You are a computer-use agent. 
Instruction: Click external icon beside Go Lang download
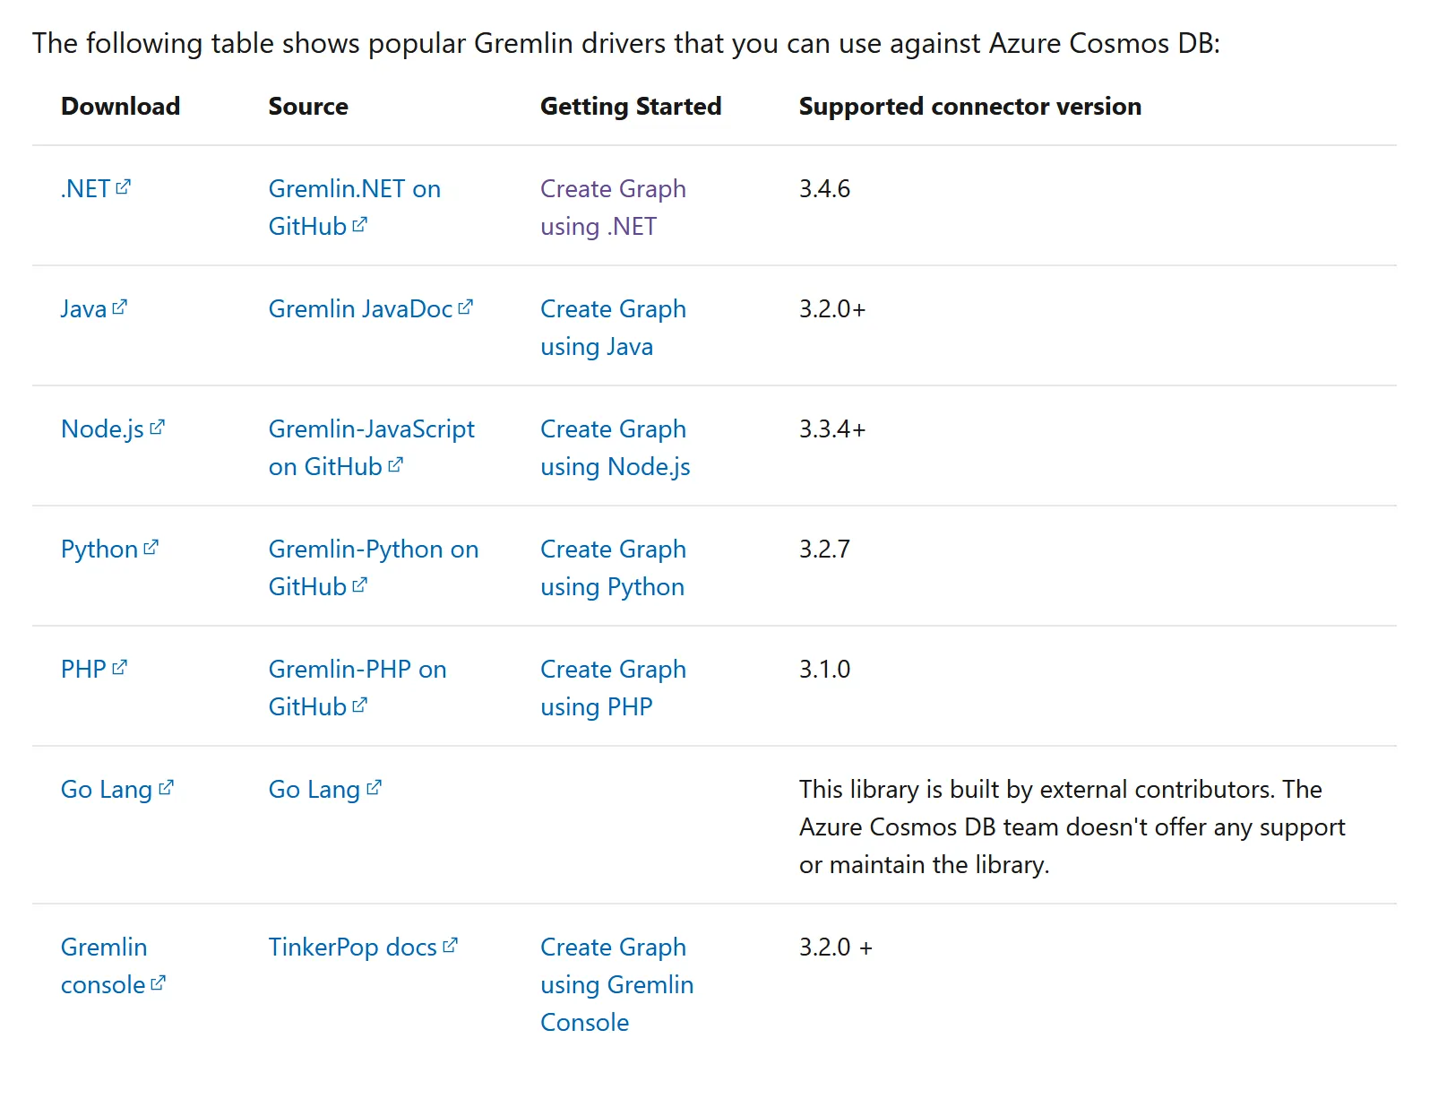tap(167, 788)
